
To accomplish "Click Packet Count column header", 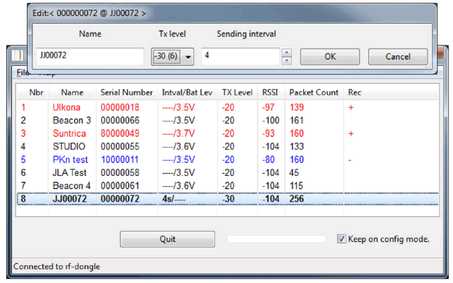I will [314, 92].
